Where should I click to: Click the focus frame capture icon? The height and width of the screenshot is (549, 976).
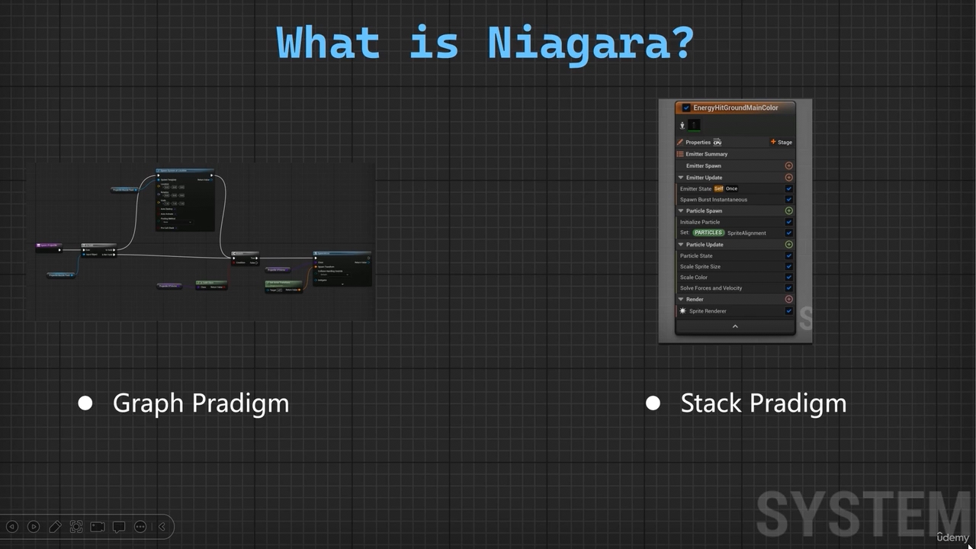click(x=76, y=527)
